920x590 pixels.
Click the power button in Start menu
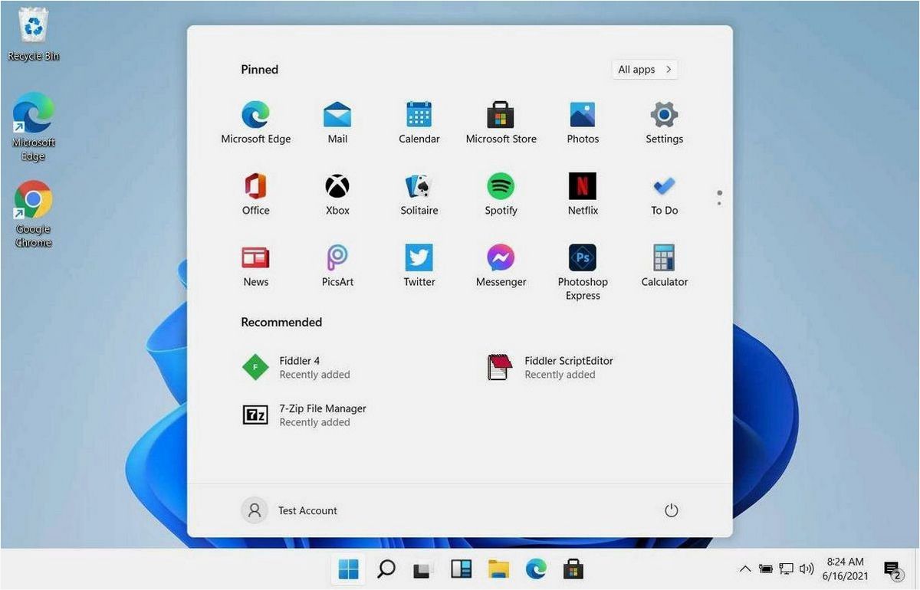coord(671,510)
